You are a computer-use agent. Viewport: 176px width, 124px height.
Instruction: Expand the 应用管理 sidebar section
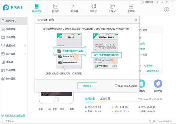pos(25,29)
